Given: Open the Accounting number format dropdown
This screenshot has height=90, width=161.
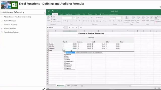Looking at the screenshot, I should point(122,18).
